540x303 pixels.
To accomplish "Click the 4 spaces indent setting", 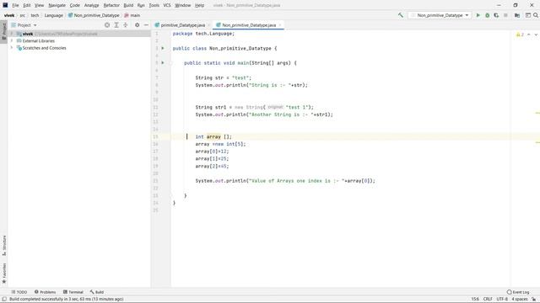I will point(520,300).
